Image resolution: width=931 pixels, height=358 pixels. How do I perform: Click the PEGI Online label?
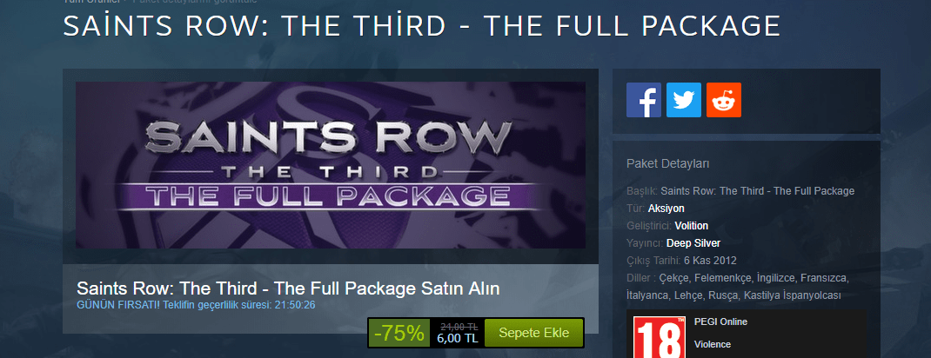[x=720, y=322]
